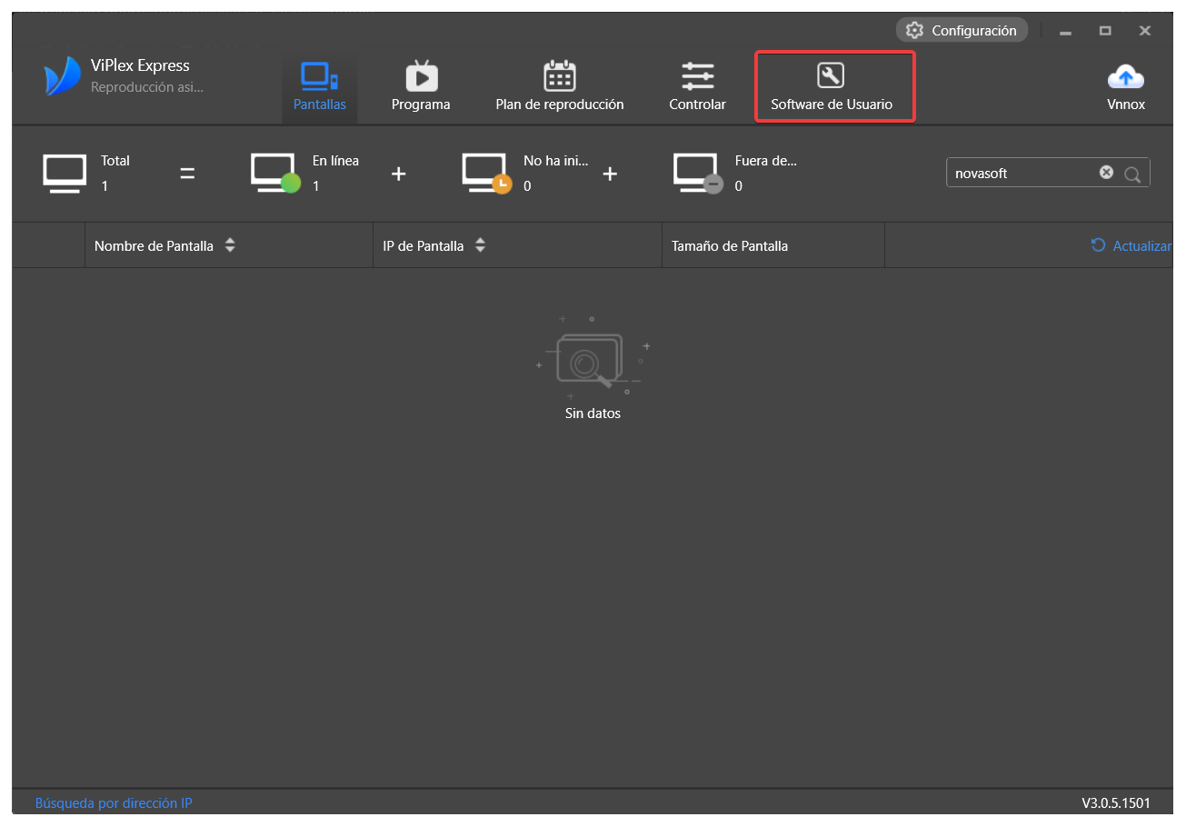Click version label V3.0.5.1501
Image resolution: width=1186 pixels, height=827 pixels.
1115,803
